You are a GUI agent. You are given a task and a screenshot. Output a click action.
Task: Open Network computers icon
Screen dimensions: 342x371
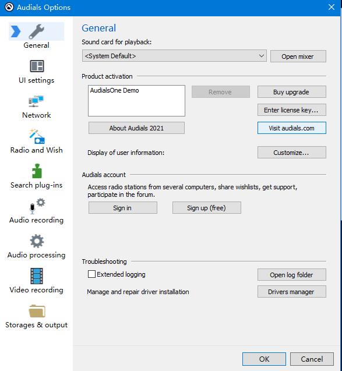click(36, 101)
